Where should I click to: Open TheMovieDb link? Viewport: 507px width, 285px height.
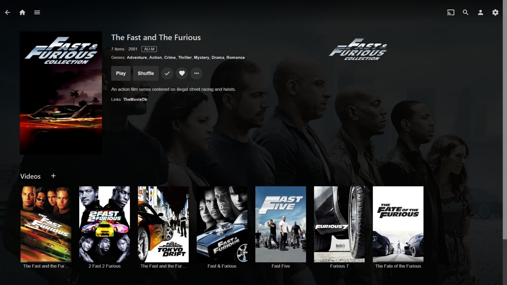[x=135, y=99]
